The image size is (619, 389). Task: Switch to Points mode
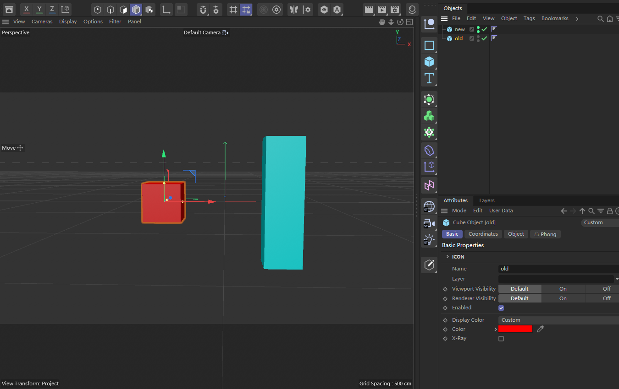(x=98, y=10)
